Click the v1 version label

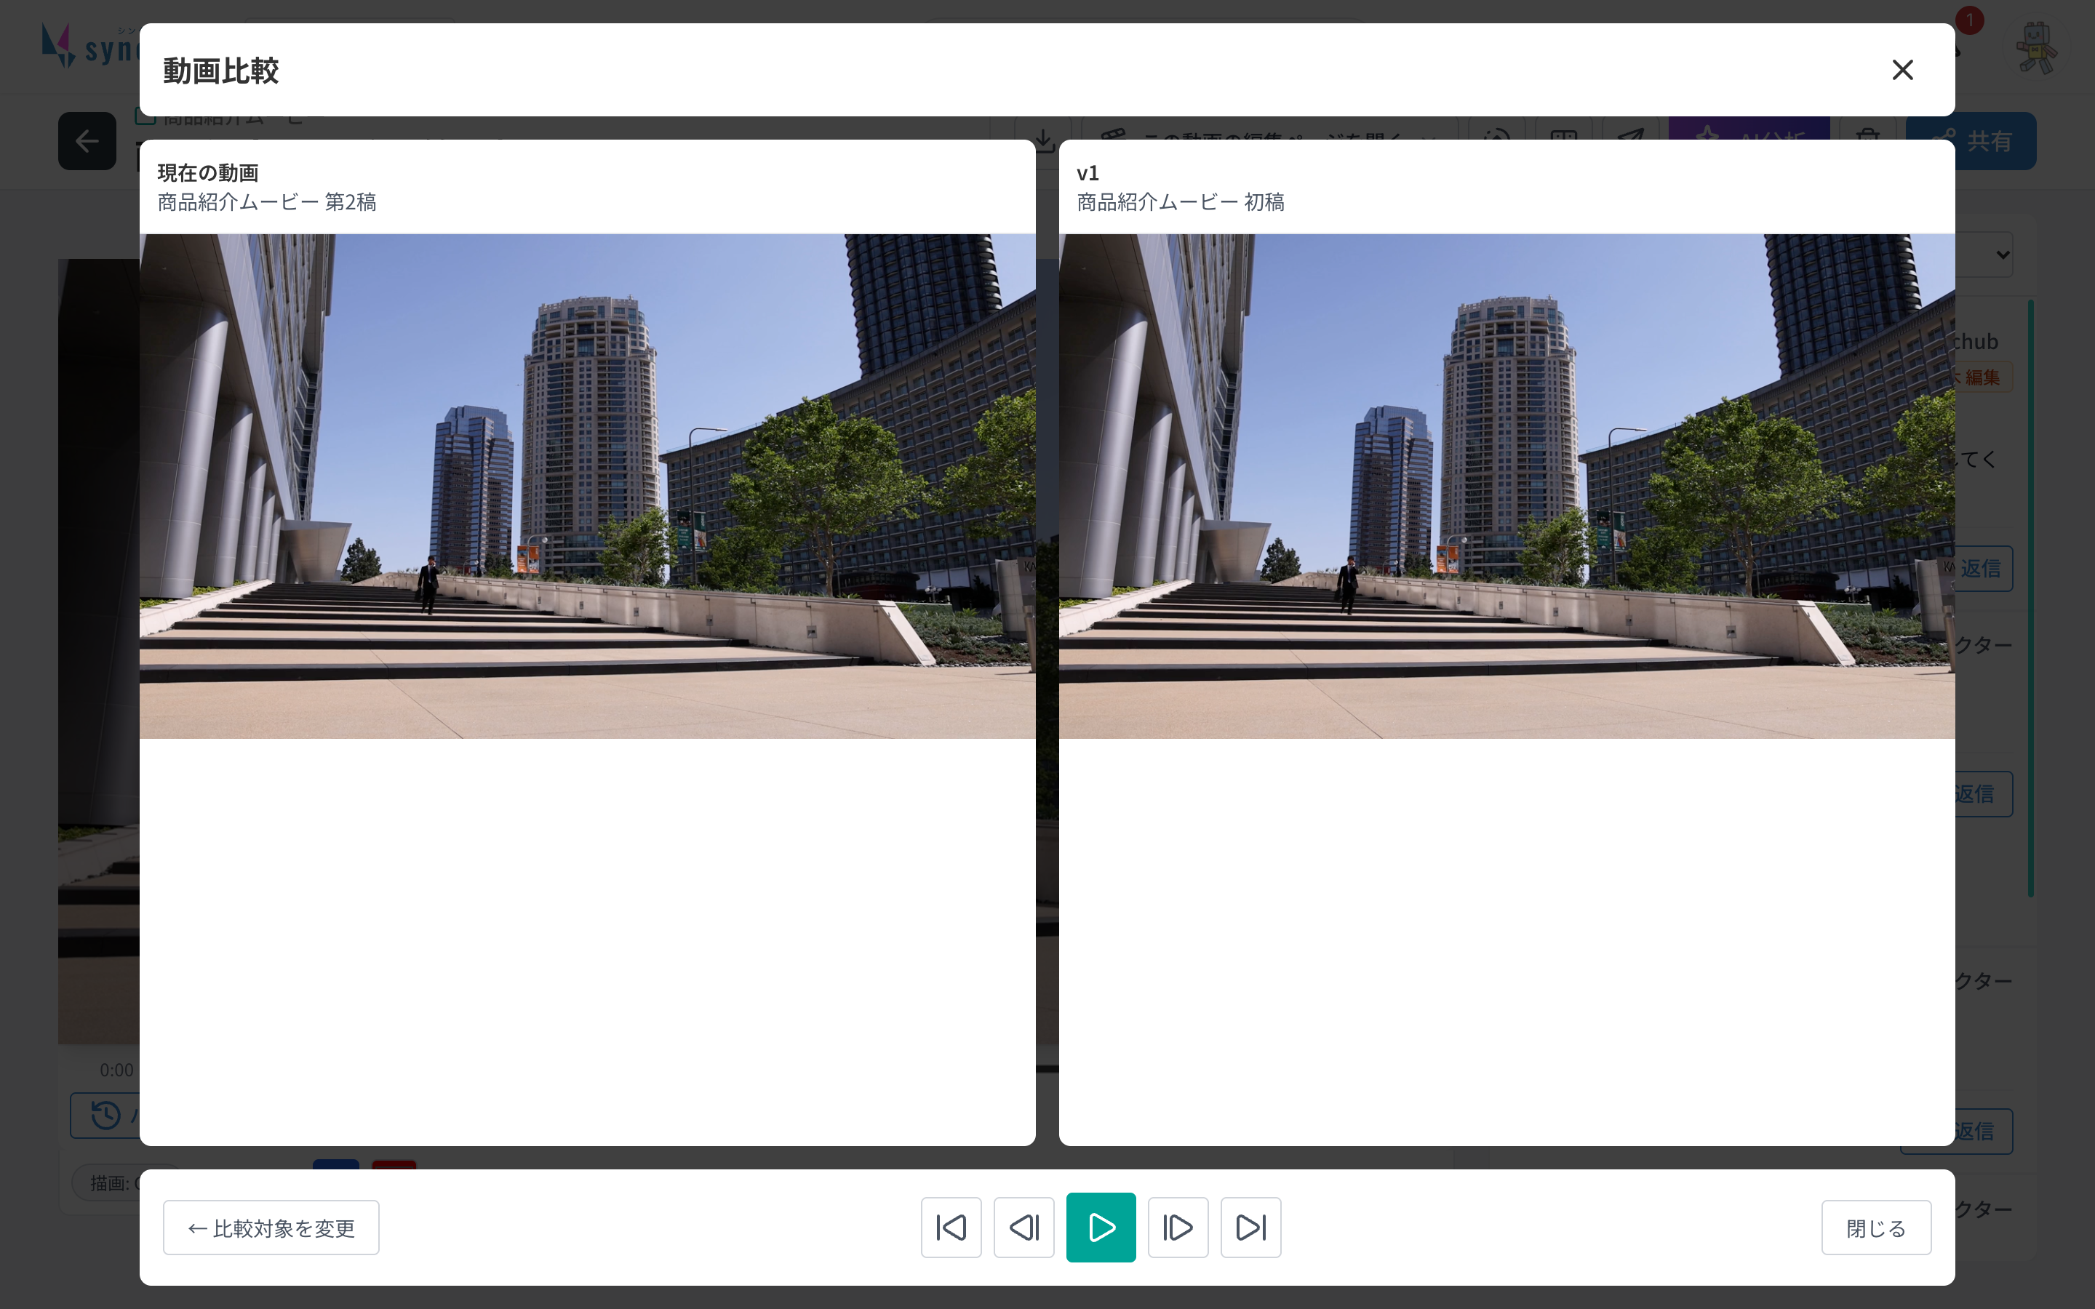click(x=1088, y=172)
